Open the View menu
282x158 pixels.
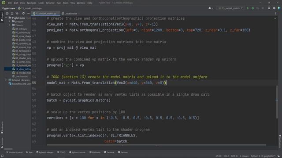pyautogui.click(x=22, y=3)
